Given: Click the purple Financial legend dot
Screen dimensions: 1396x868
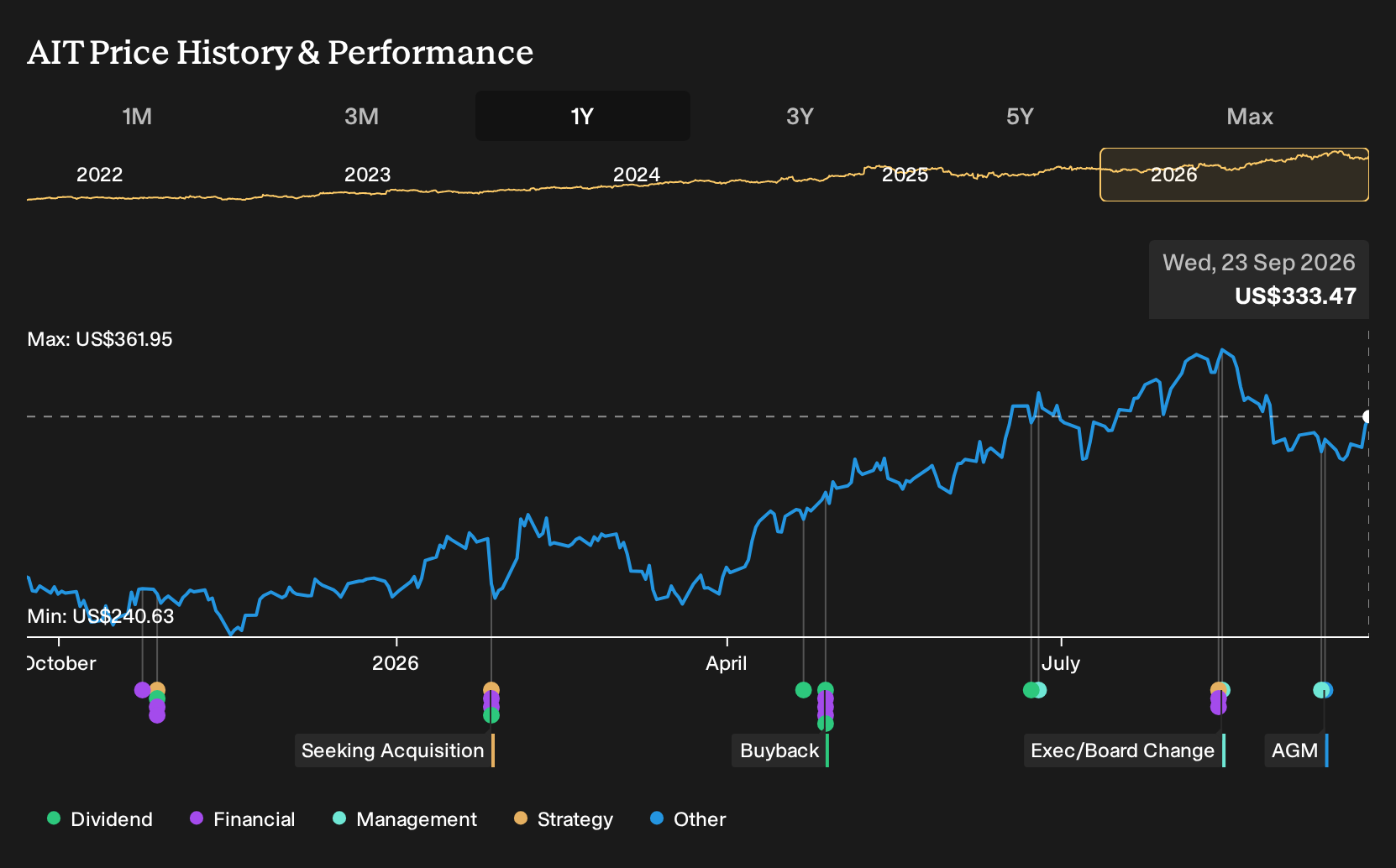Looking at the screenshot, I should (197, 818).
